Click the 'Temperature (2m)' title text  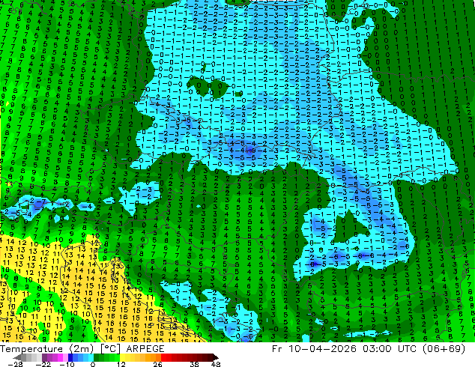47,349
